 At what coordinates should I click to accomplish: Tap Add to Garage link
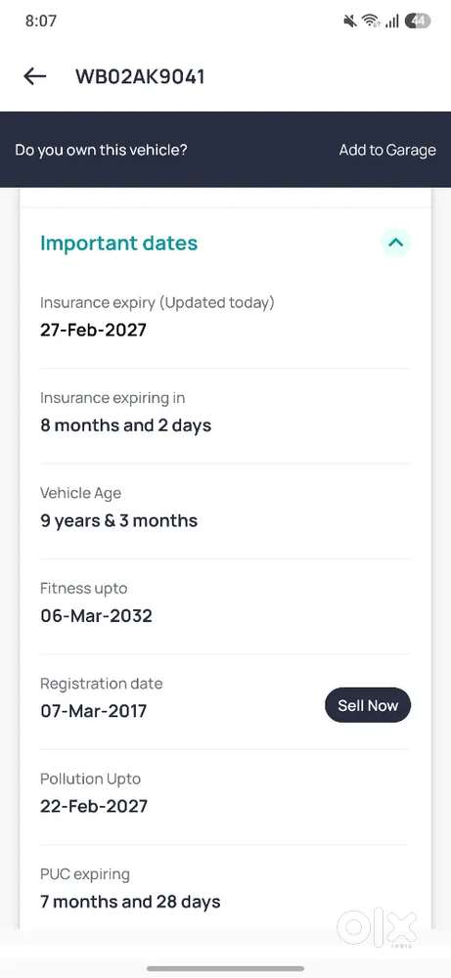387,150
